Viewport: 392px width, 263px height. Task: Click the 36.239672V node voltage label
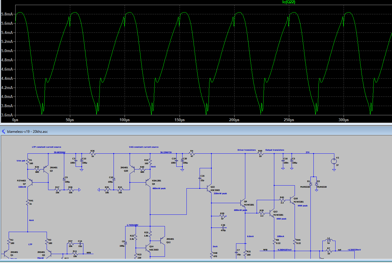click(x=166, y=152)
